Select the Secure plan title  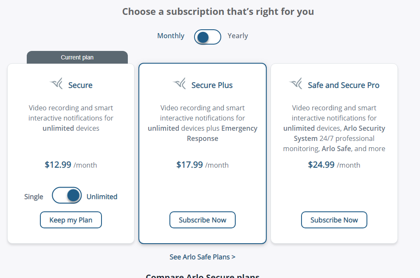pos(80,85)
